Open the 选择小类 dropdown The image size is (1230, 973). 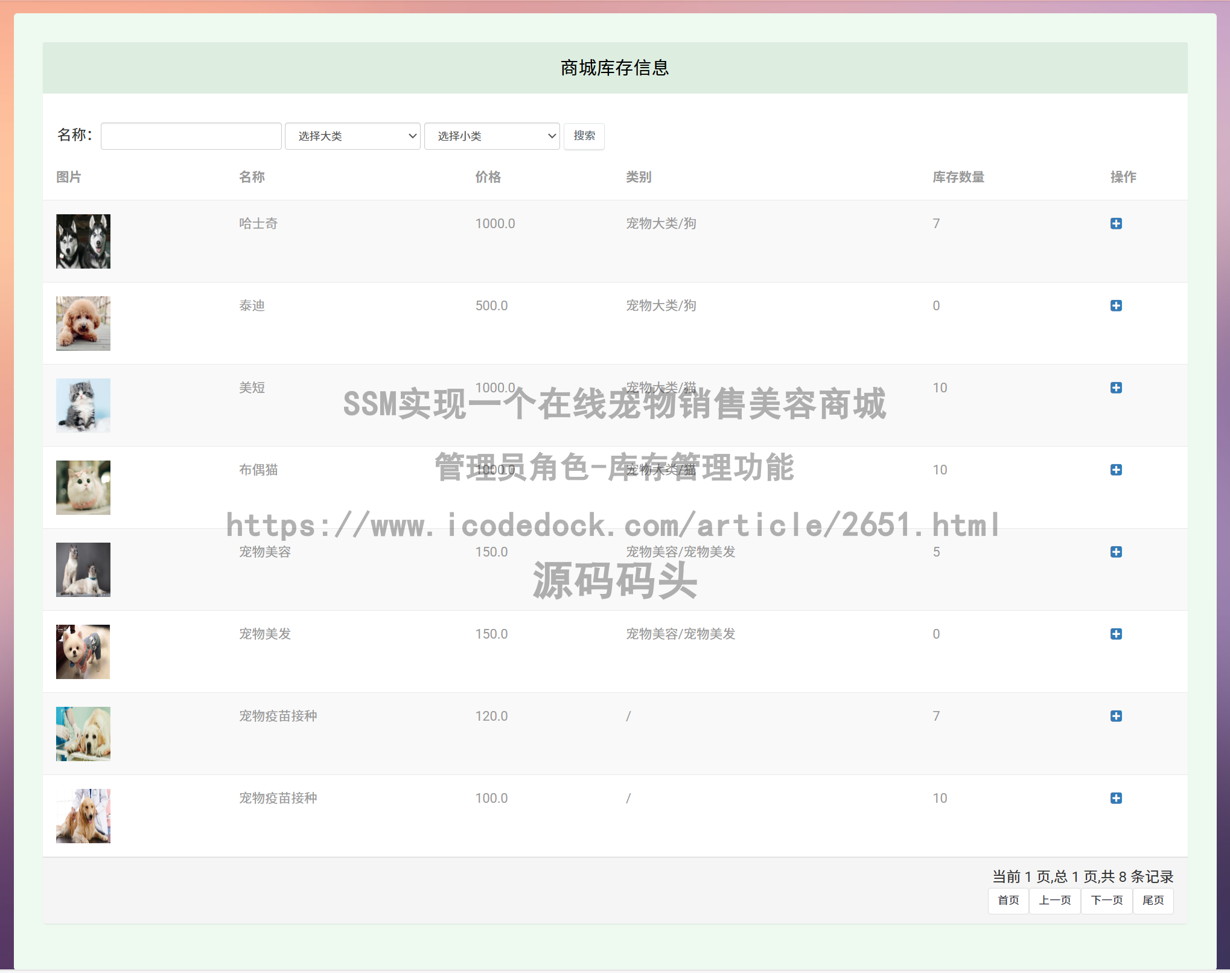coord(492,136)
